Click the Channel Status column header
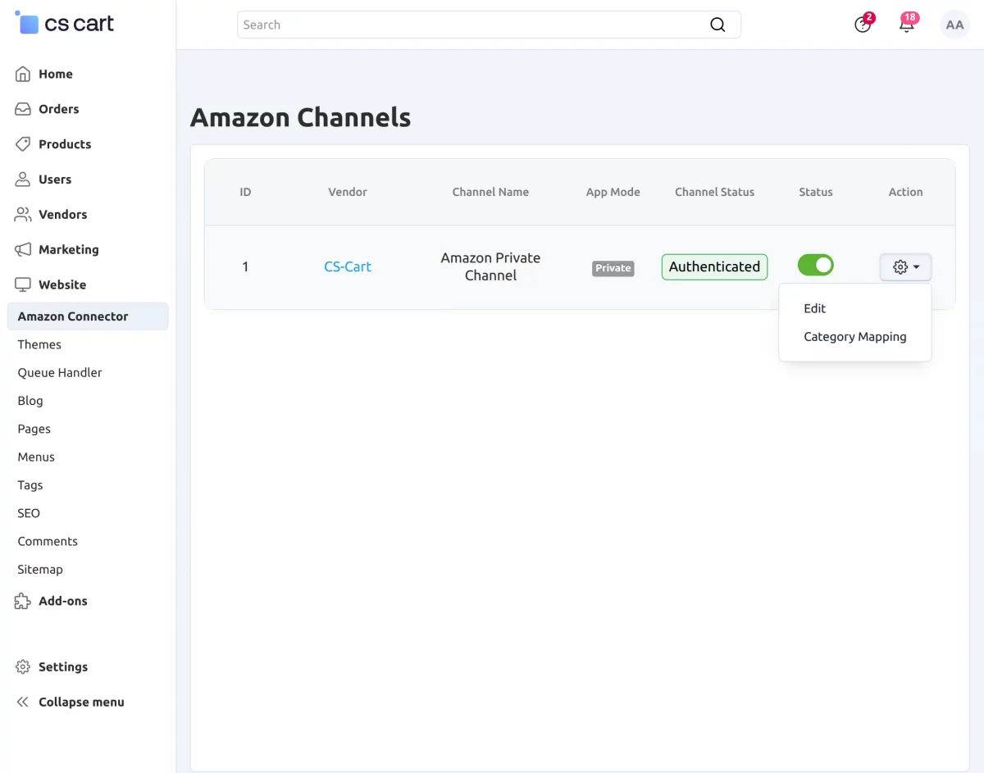The image size is (984, 773). click(x=714, y=192)
